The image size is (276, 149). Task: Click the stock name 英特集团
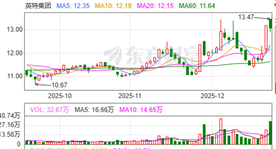point(38,6)
